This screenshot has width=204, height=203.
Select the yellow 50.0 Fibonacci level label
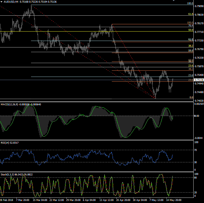pos(190,30)
